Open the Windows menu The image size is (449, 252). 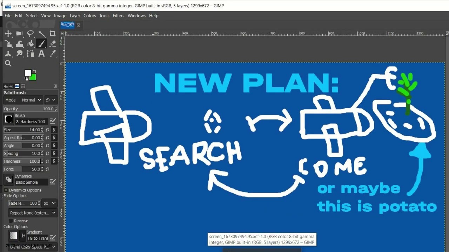click(x=136, y=16)
